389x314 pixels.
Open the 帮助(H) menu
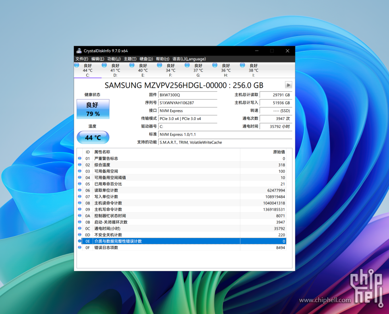click(163, 59)
